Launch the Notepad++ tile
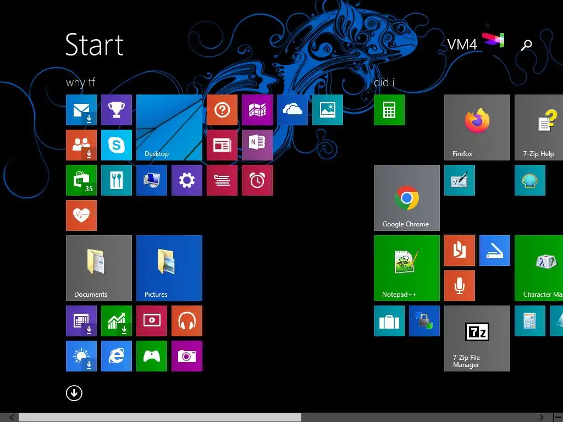 (406, 268)
